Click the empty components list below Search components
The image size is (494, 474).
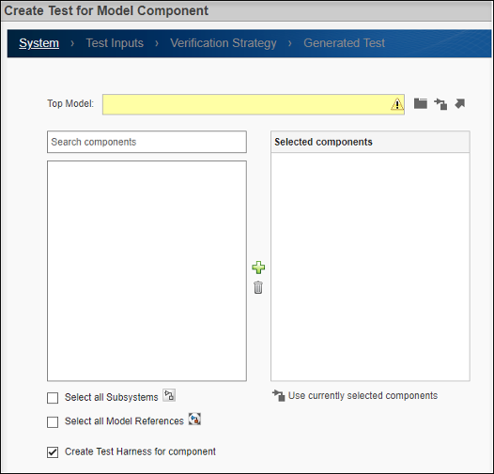tap(147, 271)
